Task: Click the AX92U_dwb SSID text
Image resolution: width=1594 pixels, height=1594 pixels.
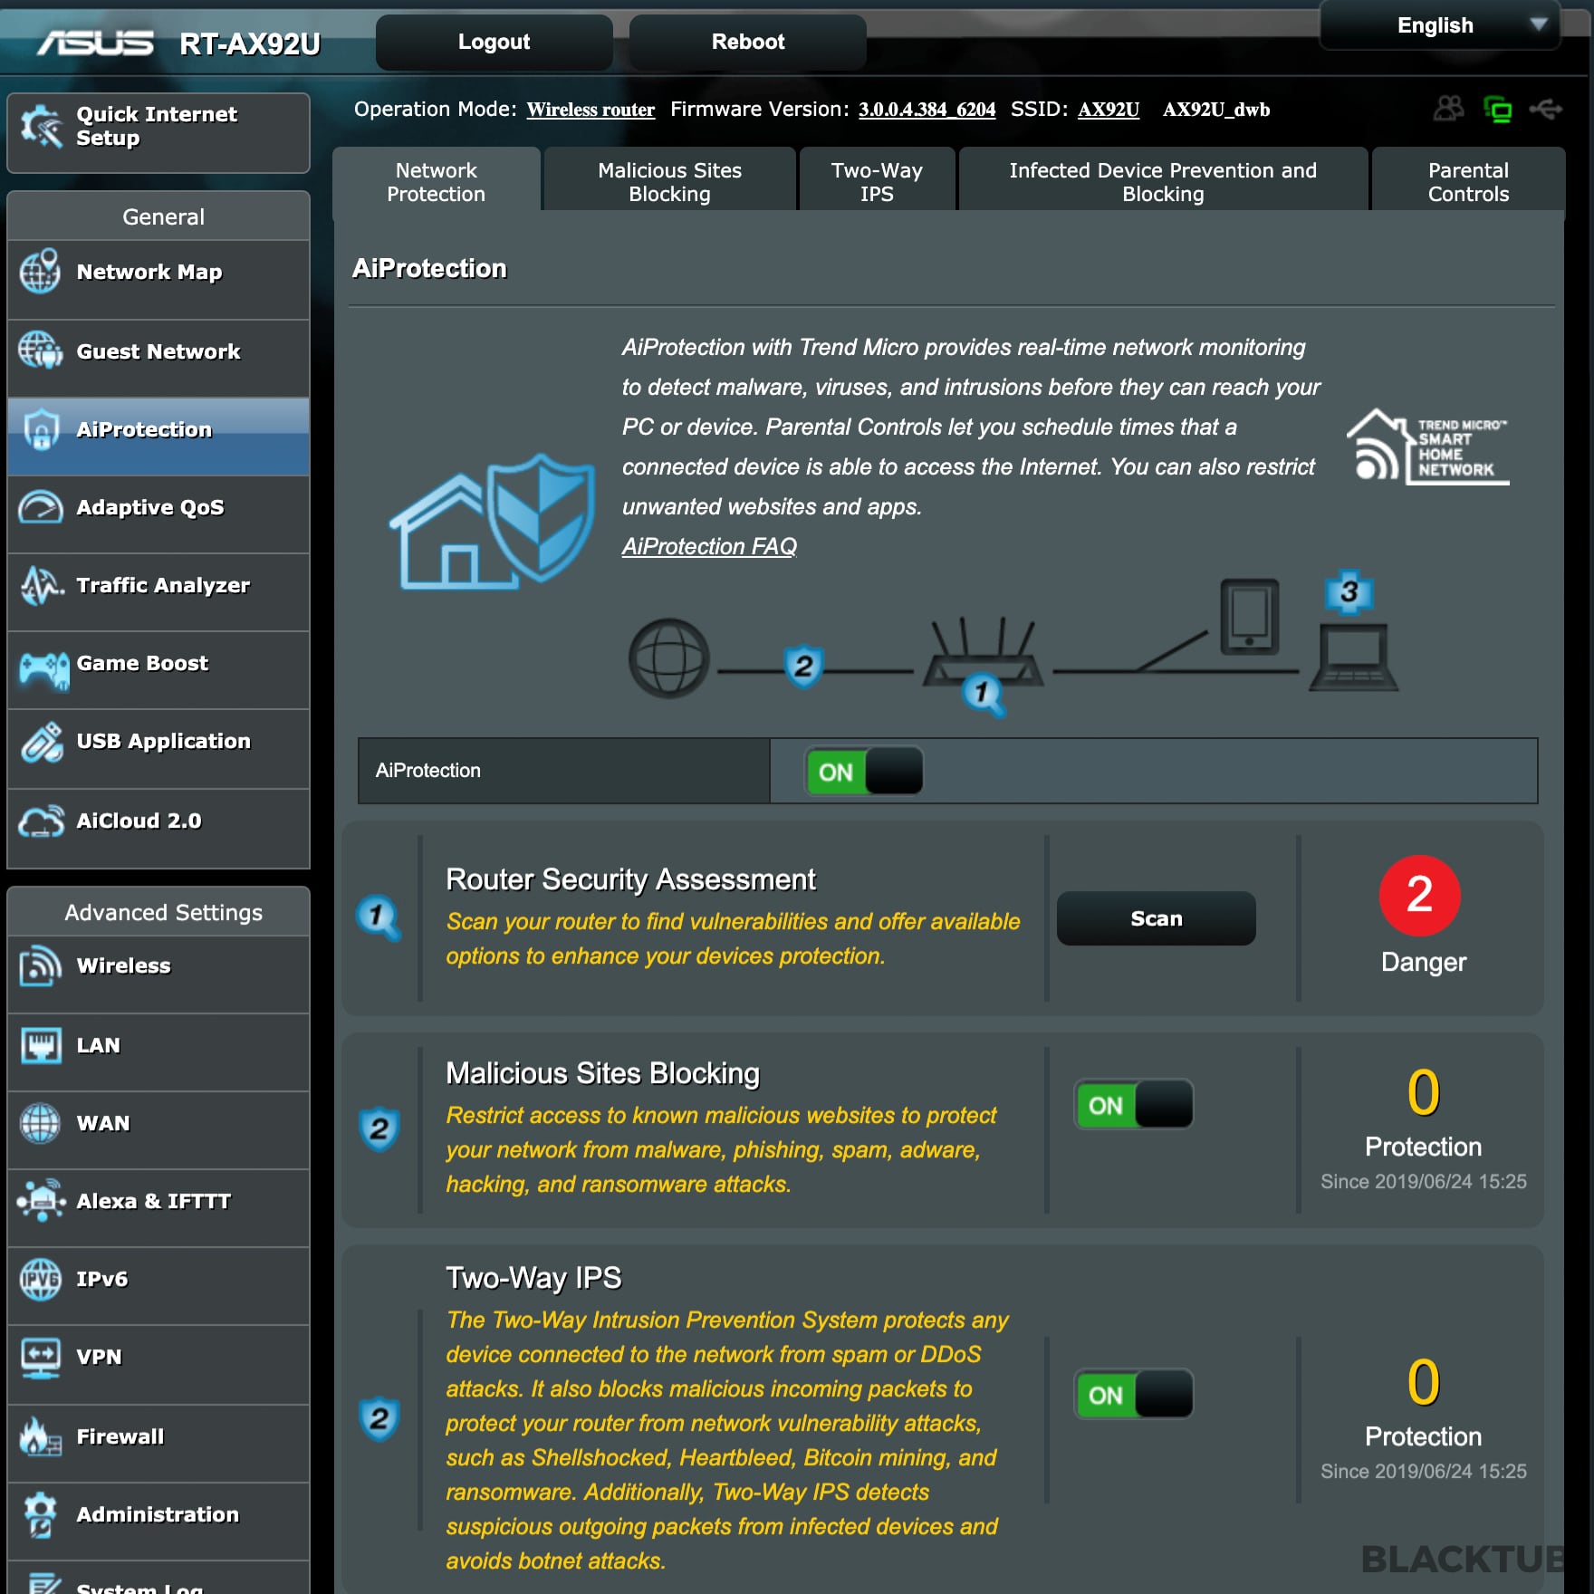Action: [1215, 110]
